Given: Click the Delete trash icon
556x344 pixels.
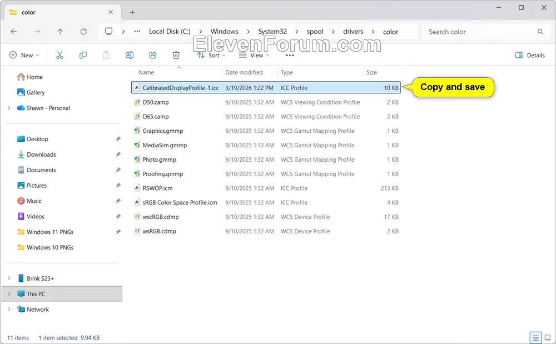Looking at the screenshot, I should (176, 55).
